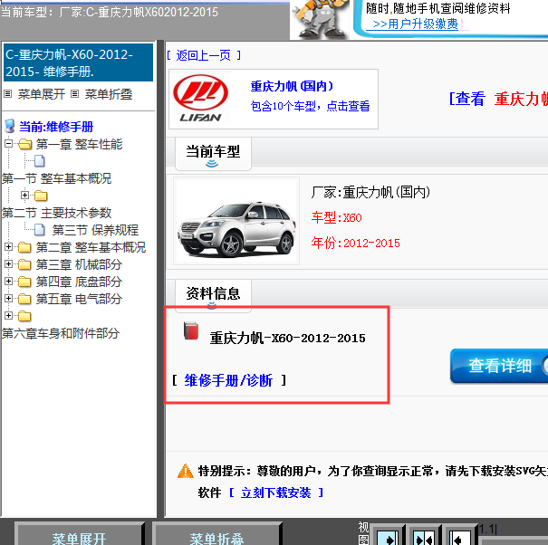Viewport: 548px width, 545px height.
Task: Select 第六章车身和附件部分 chapter
Action: coord(61,333)
